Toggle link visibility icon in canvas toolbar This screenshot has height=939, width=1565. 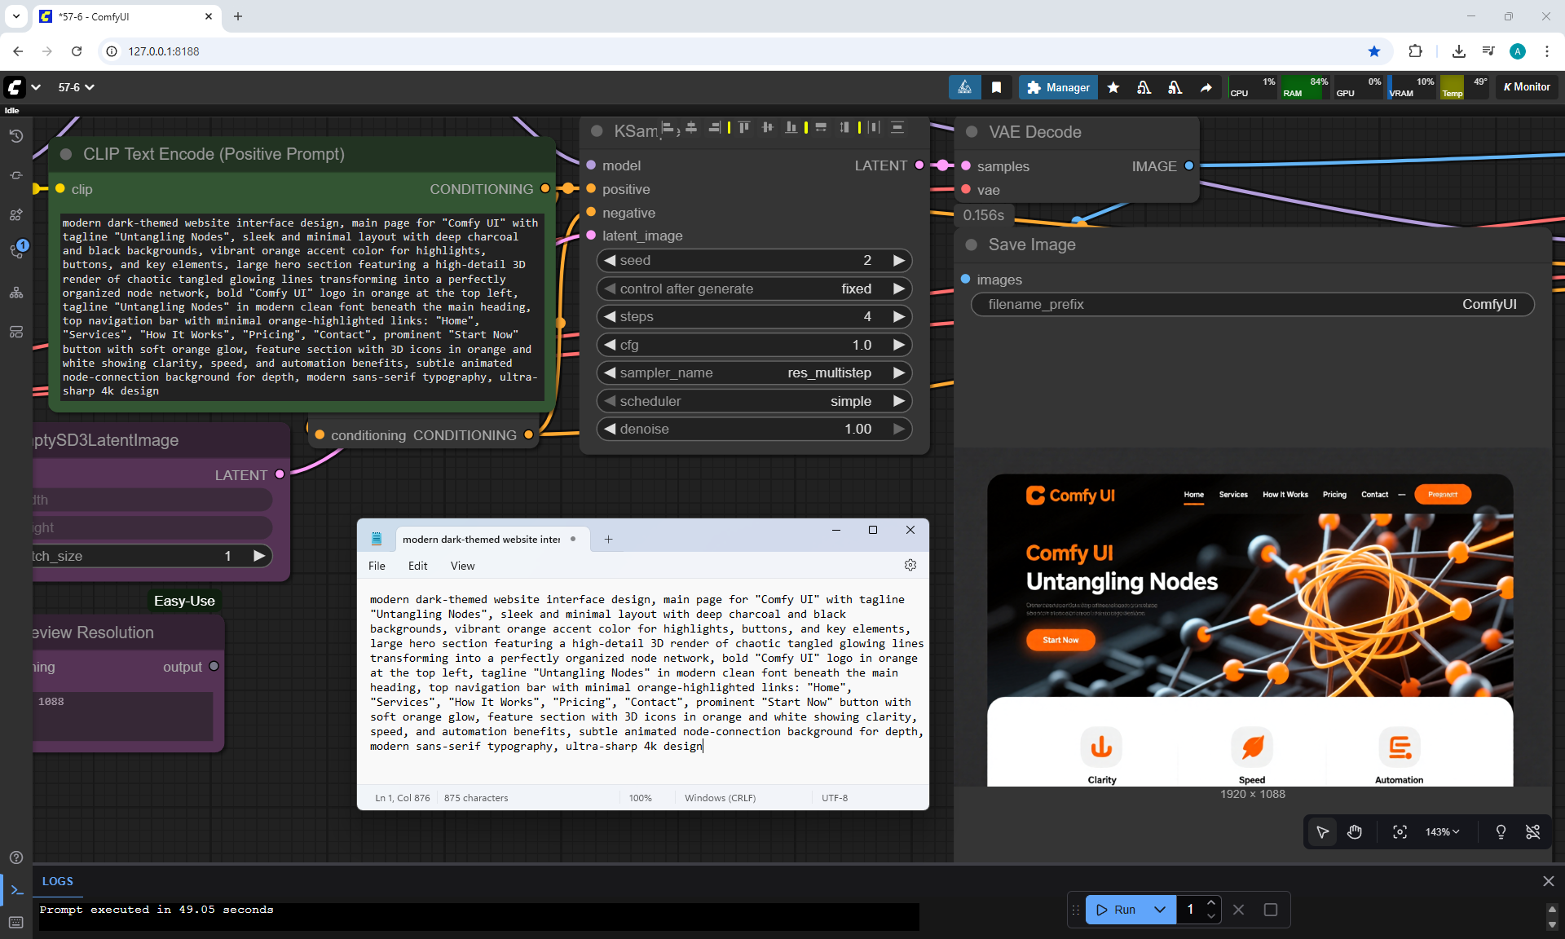(1532, 831)
